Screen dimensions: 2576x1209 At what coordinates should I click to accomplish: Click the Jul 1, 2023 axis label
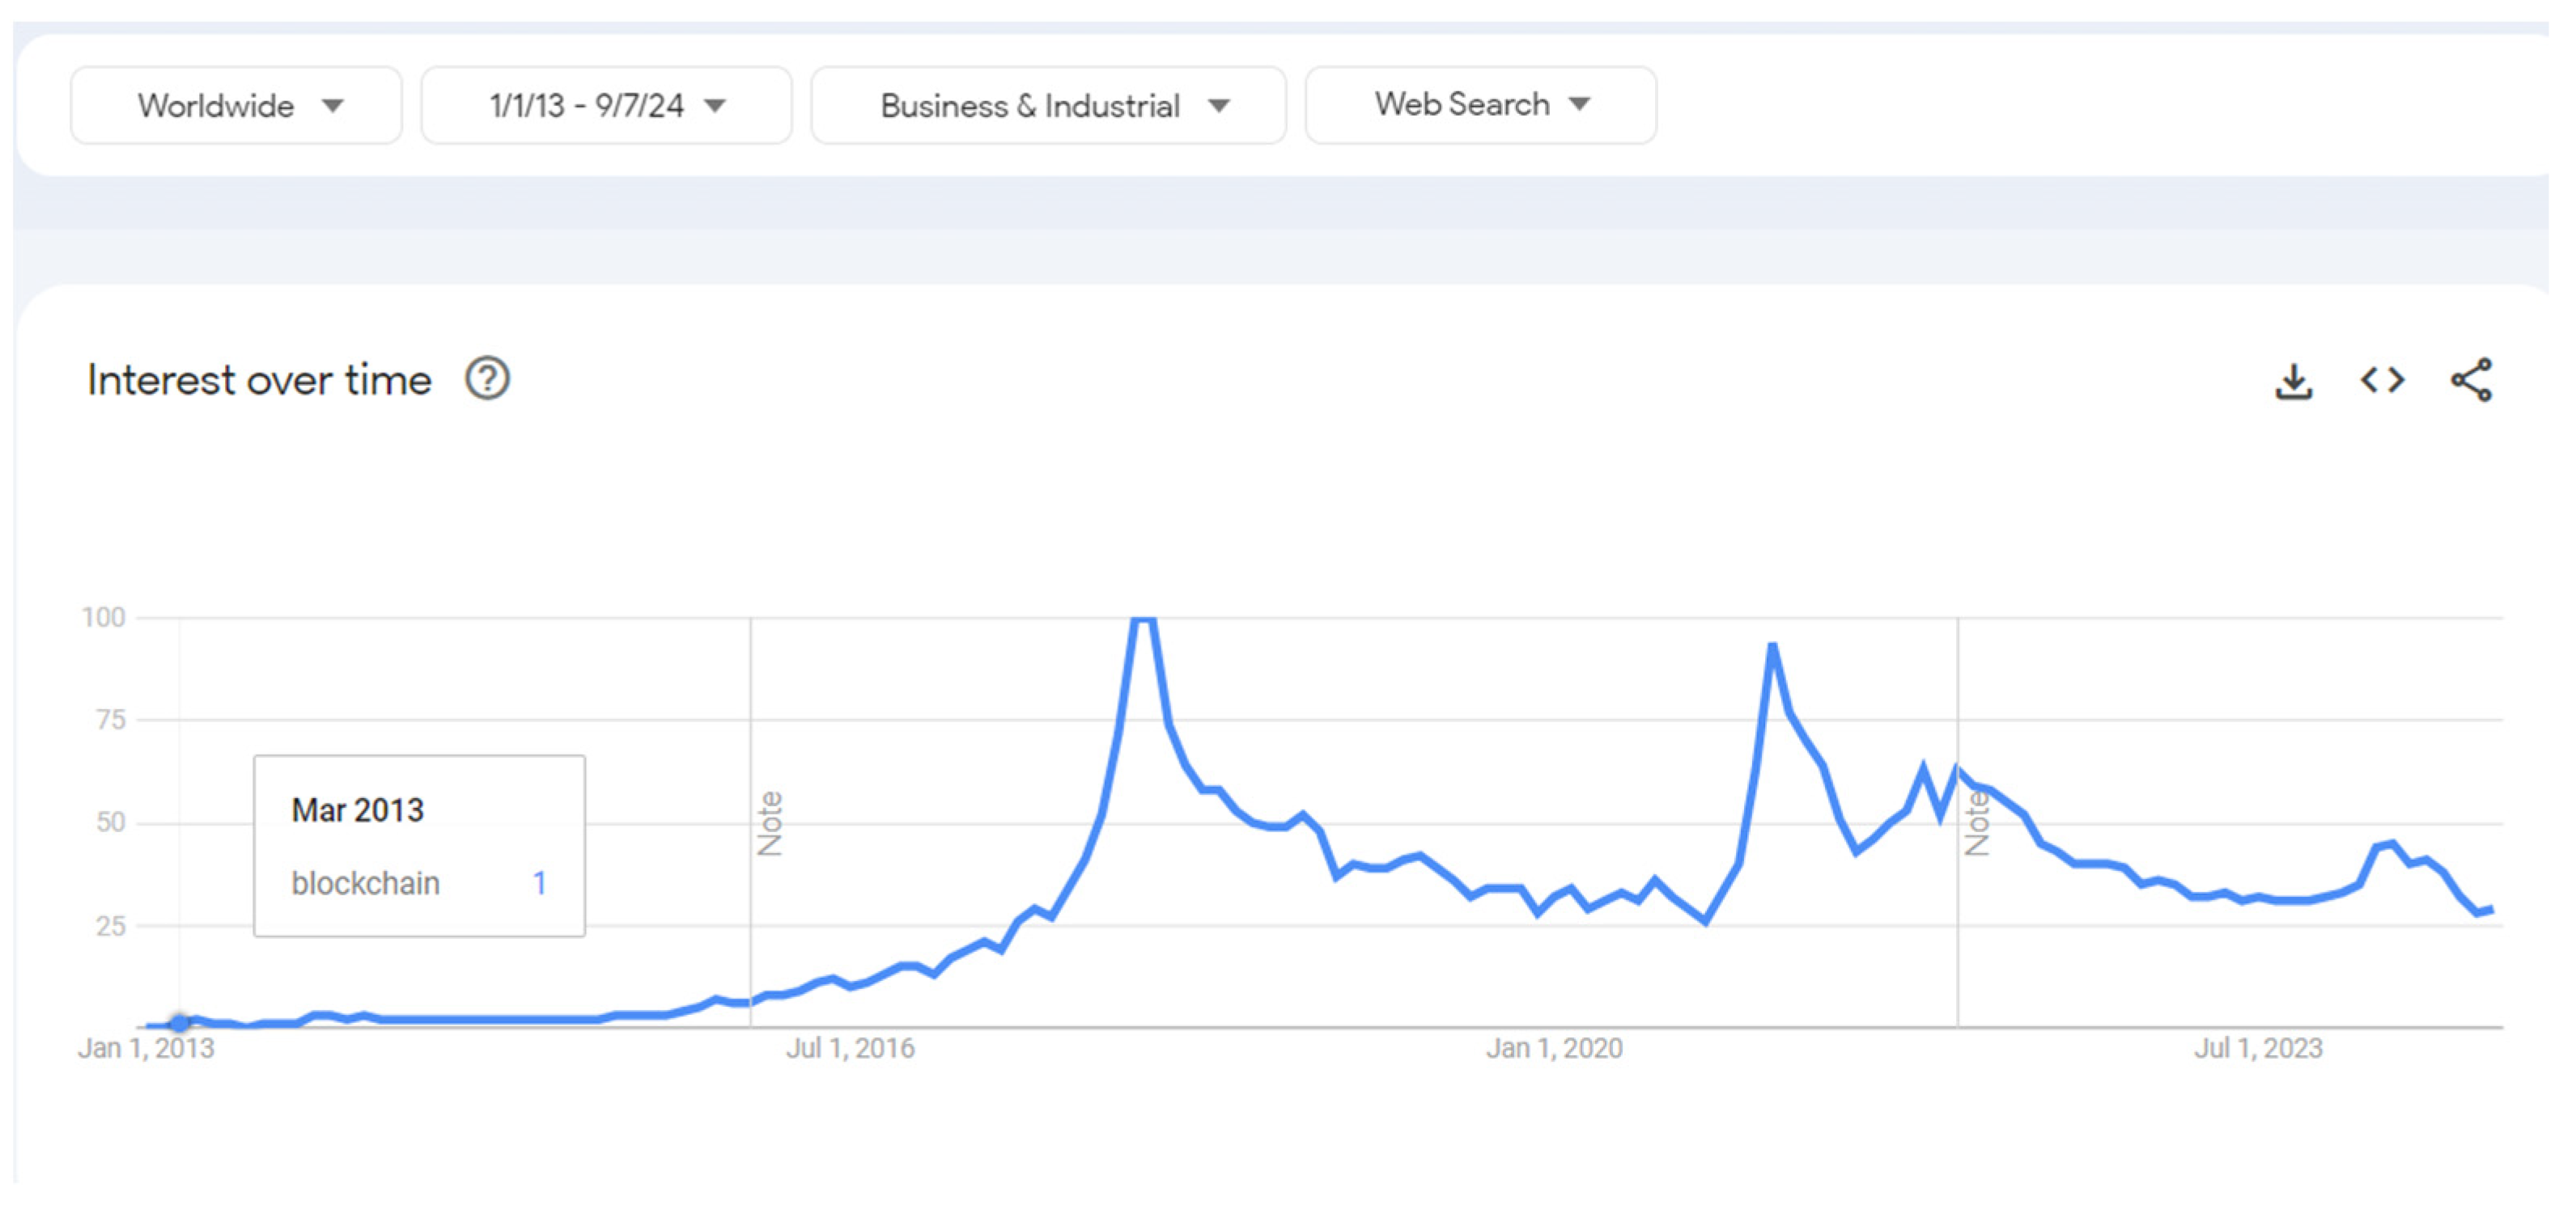point(2258,1048)
